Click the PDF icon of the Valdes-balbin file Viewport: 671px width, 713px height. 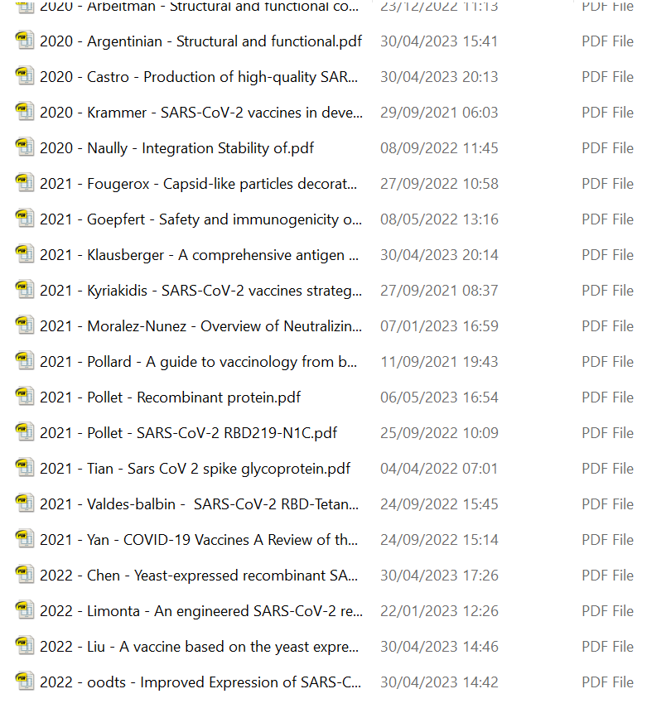pos(25,503)
